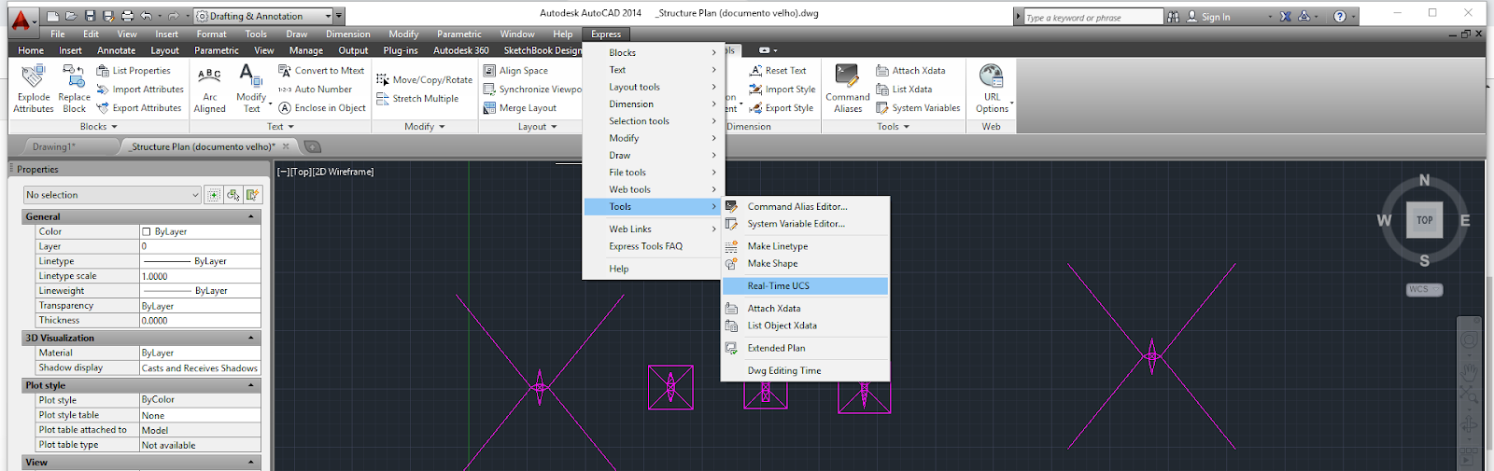Choose Extended Plan from submenu

coord(805,348)
